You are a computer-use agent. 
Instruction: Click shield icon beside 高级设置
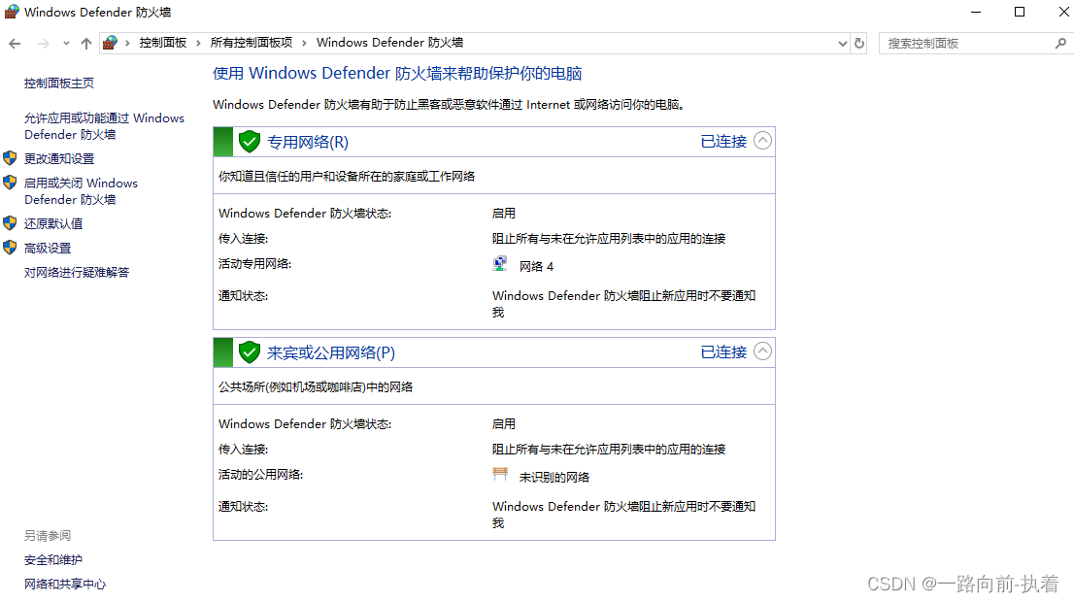coord(10,248)
